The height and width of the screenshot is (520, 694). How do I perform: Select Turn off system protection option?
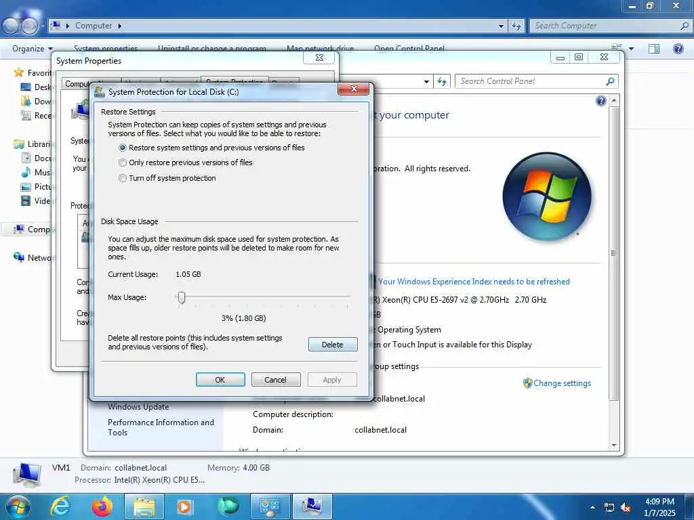point(167,178)
